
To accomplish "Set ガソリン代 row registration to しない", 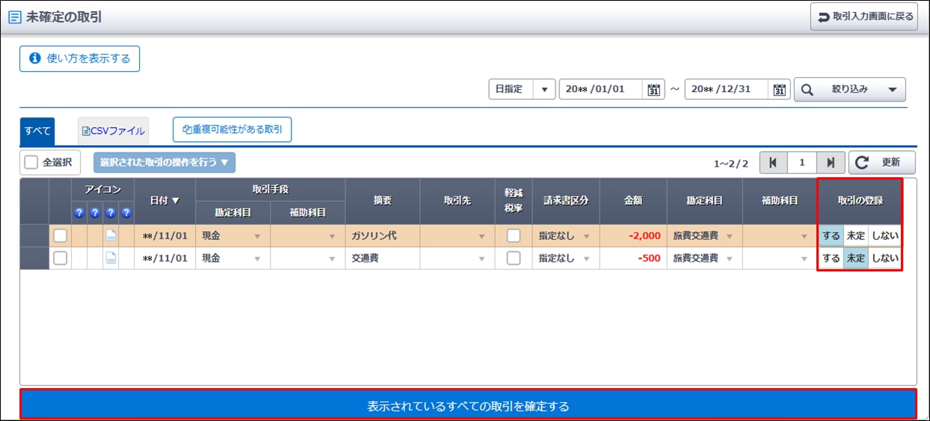I will pyautogui.click(x=885, y=236).
